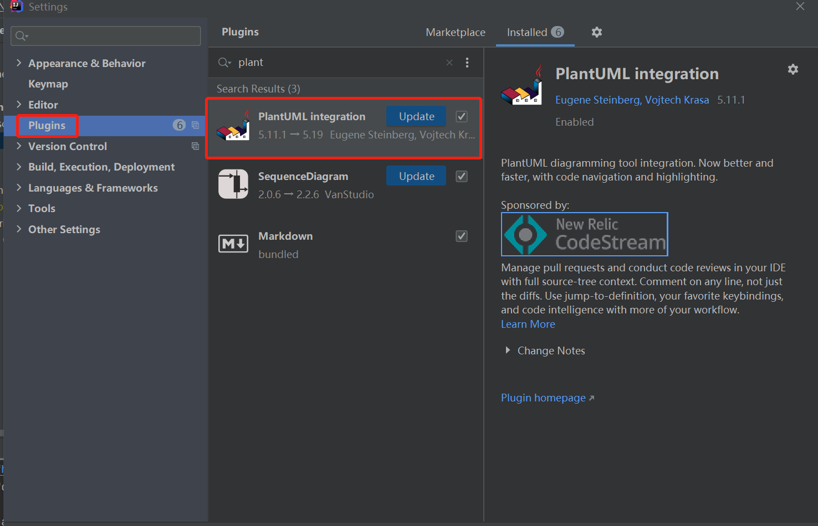Click the SequenceDiagram plugin icon

(233, 184)
